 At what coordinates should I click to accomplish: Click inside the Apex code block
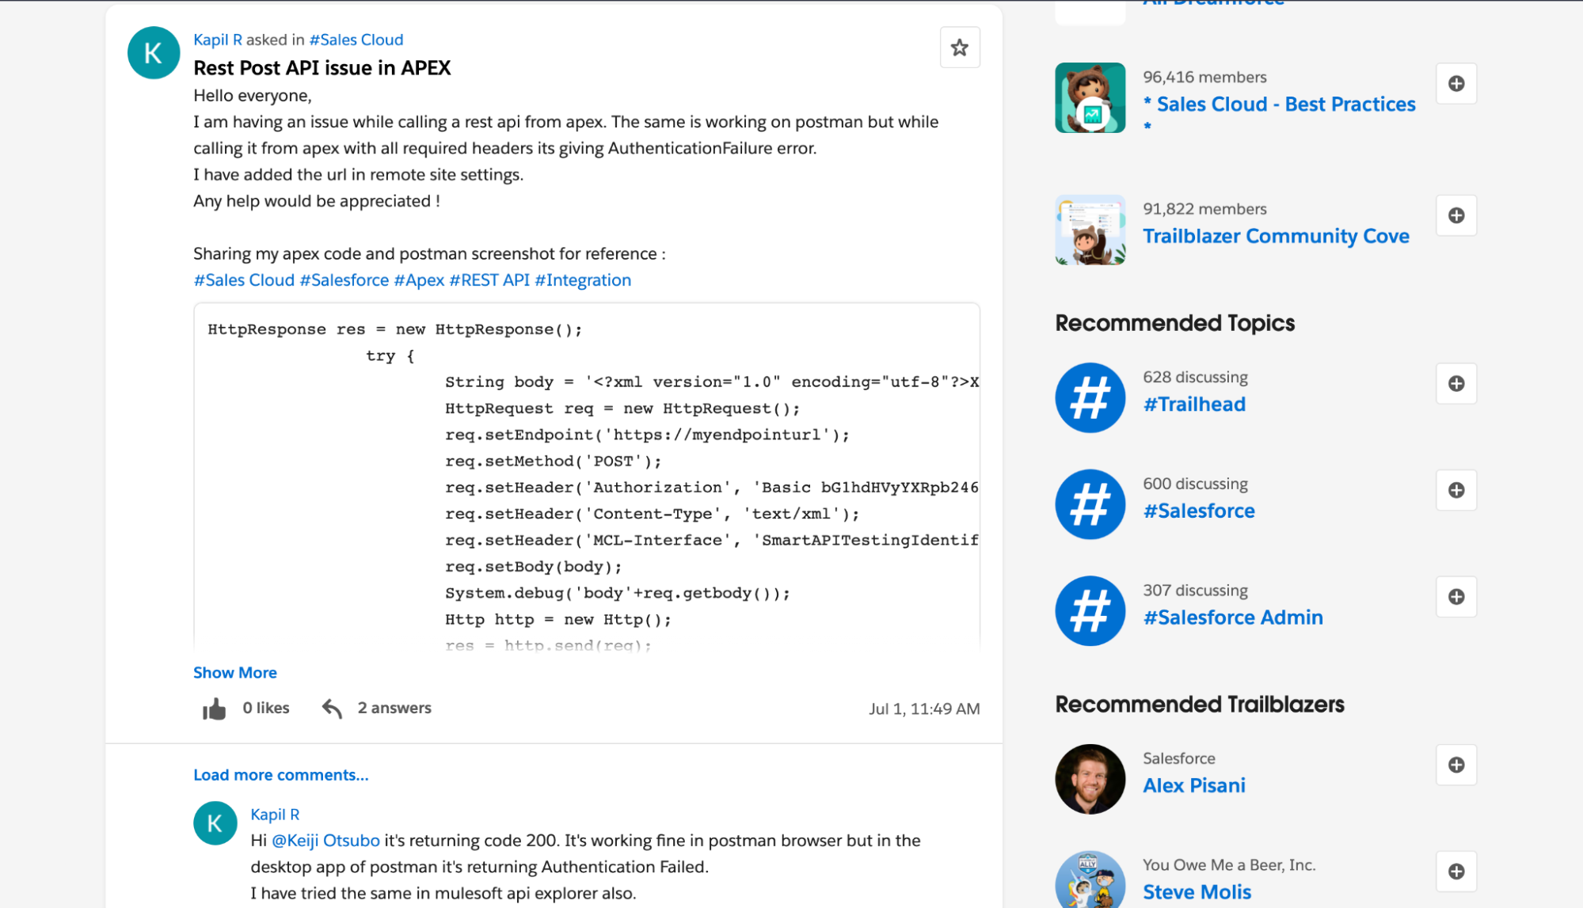[586, 475]
